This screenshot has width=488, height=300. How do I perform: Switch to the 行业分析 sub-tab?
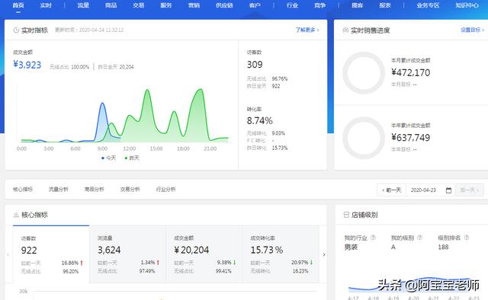pos(165,189)
